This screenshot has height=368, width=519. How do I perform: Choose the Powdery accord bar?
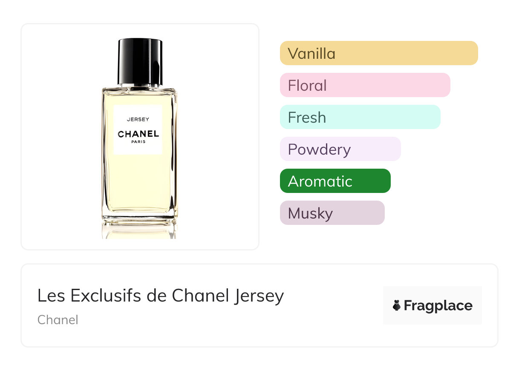(x=340, y=149)
